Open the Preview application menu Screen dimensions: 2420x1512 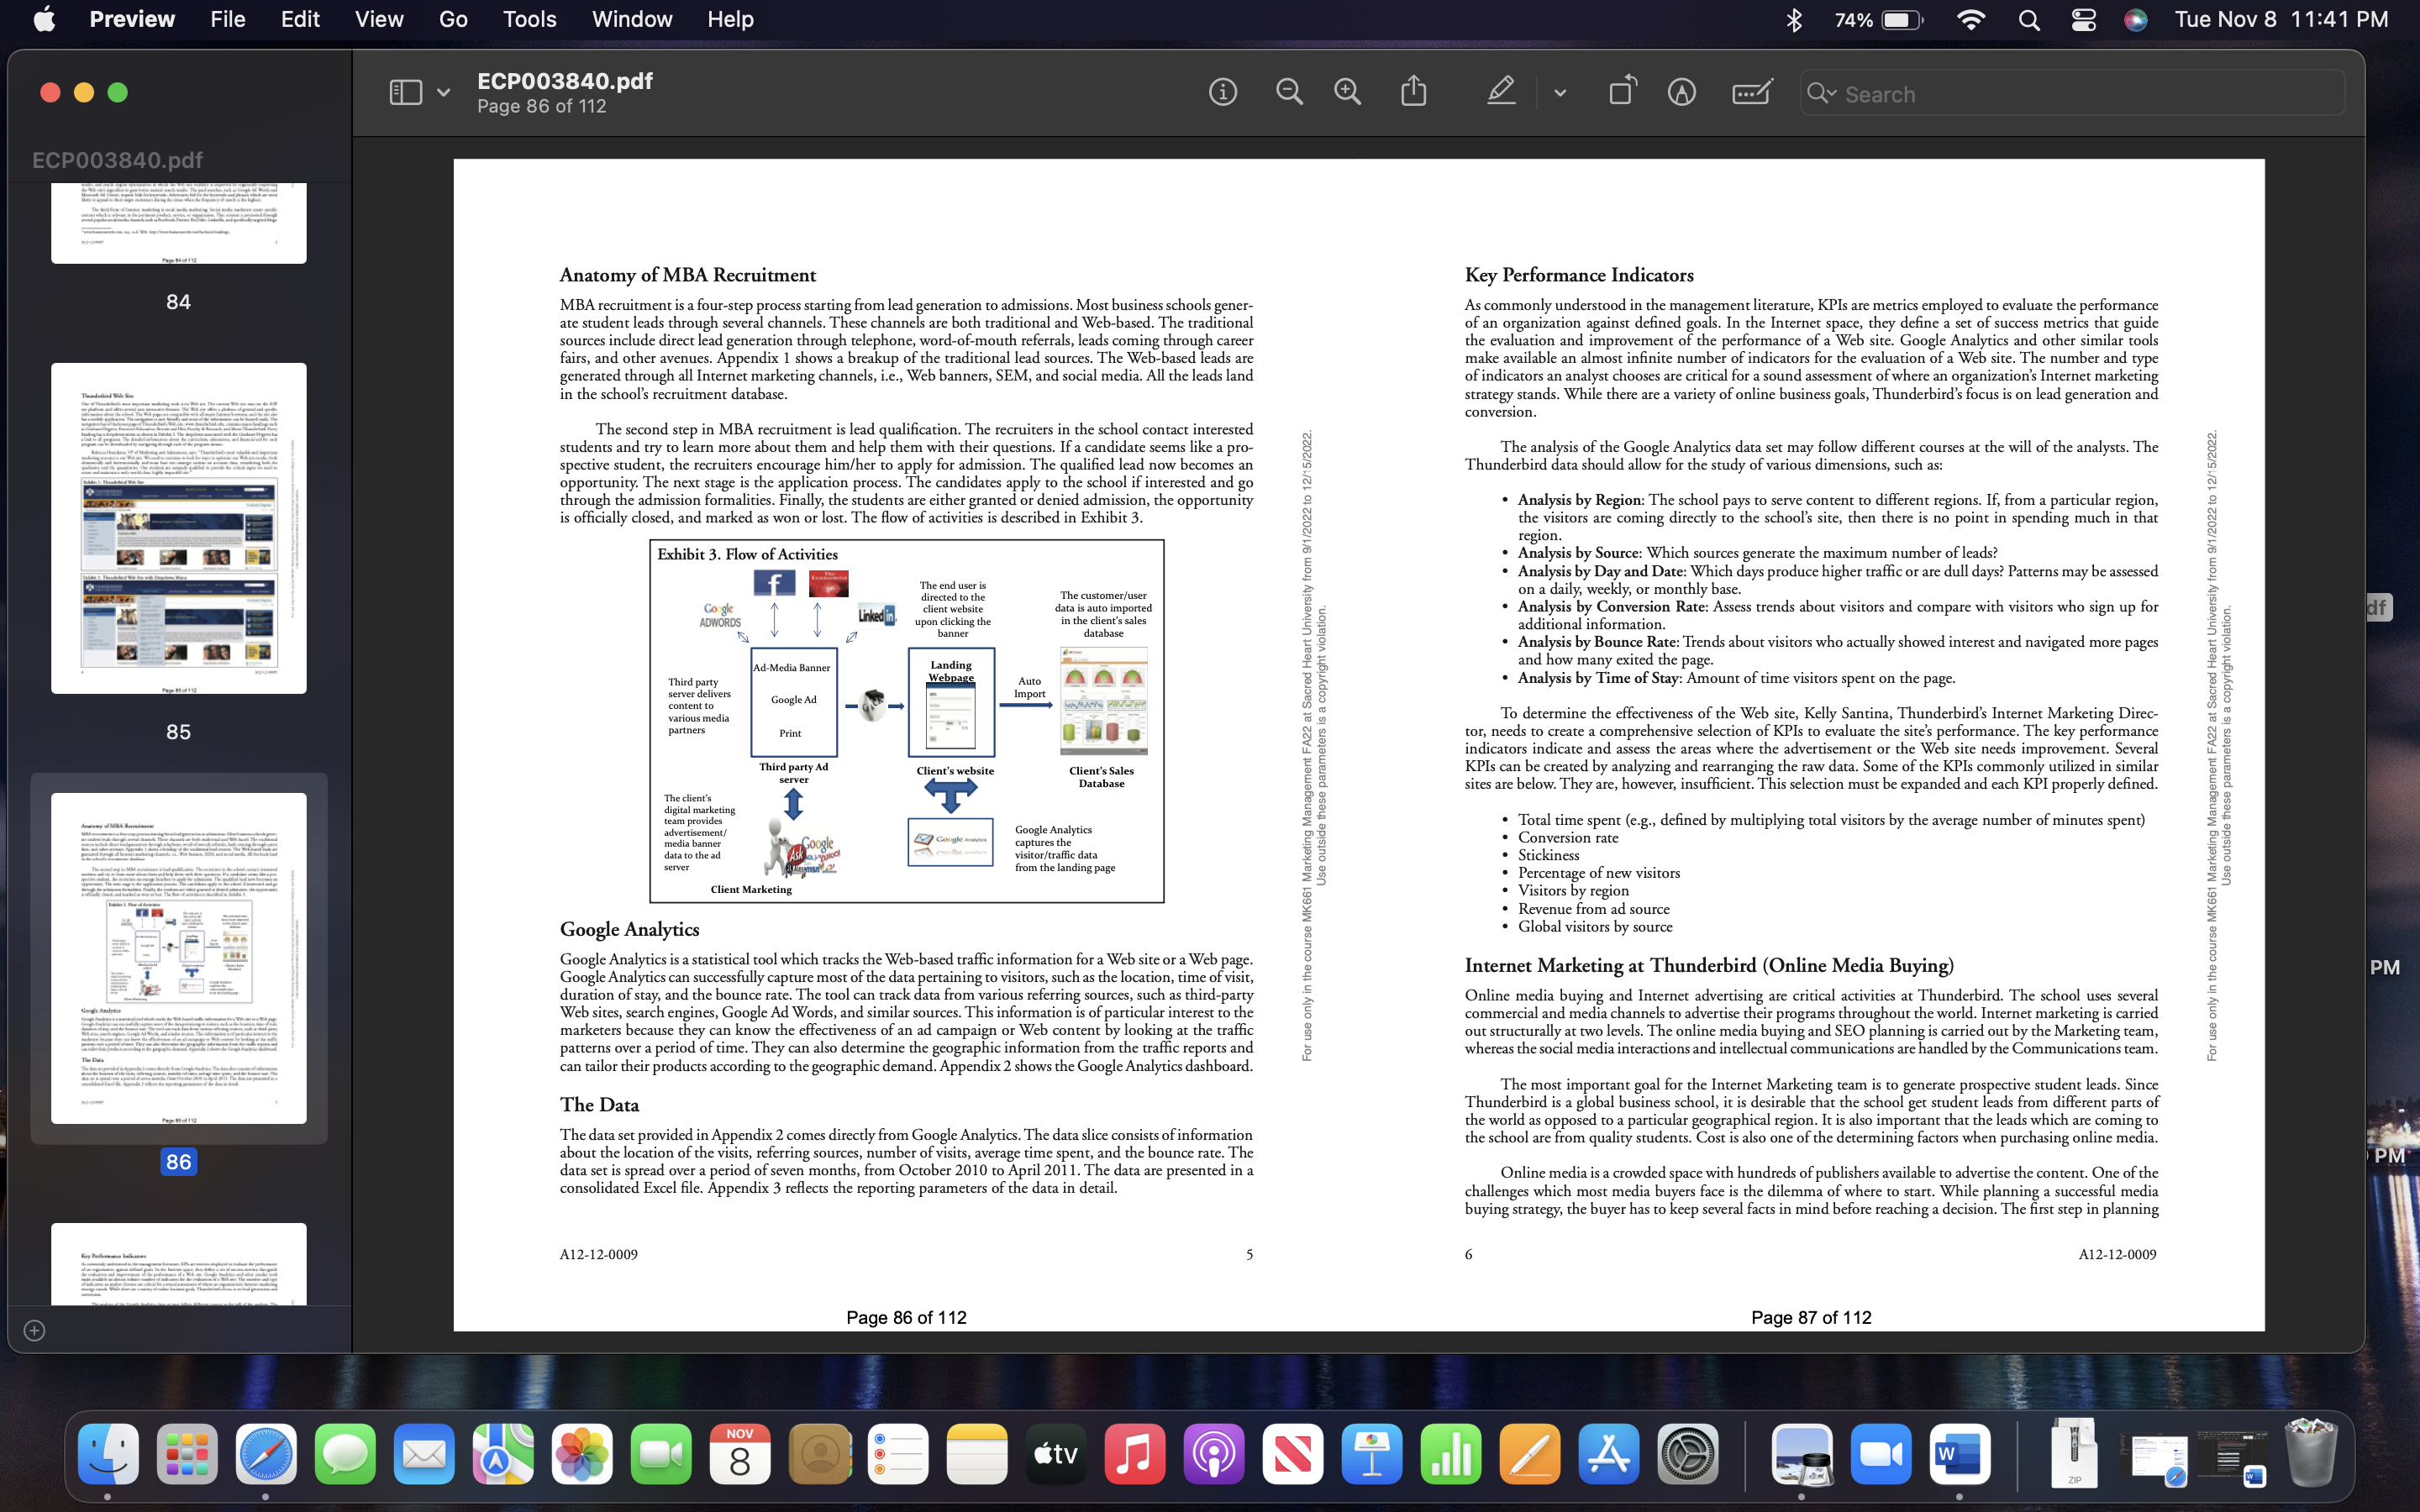click(132, 19)
